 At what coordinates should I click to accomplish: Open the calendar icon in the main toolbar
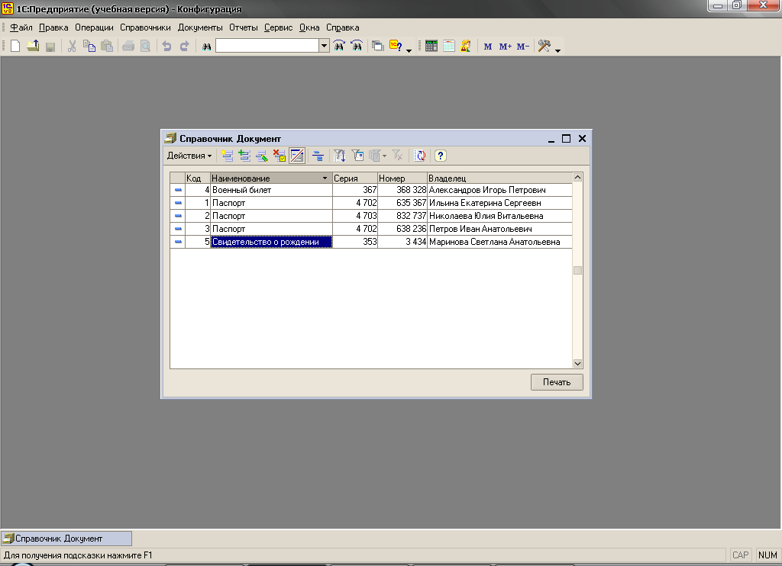pyautogui.click(x=448, y=47)
